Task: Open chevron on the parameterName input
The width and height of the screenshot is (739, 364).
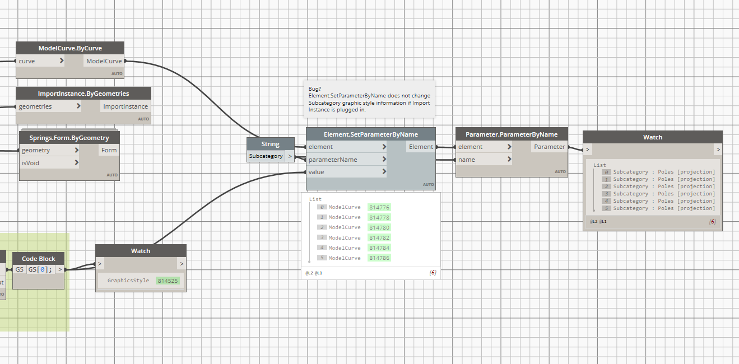Action: coord(384,160)
